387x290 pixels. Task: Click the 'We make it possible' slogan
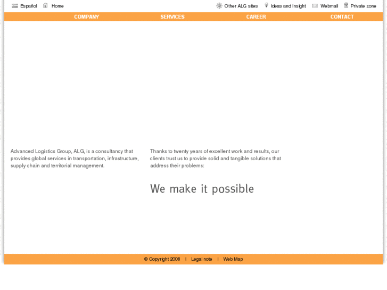202,189
